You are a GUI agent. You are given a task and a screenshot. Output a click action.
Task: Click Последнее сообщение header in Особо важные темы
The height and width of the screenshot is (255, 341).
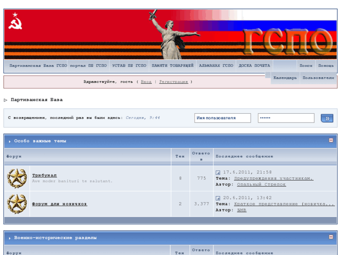244,156
